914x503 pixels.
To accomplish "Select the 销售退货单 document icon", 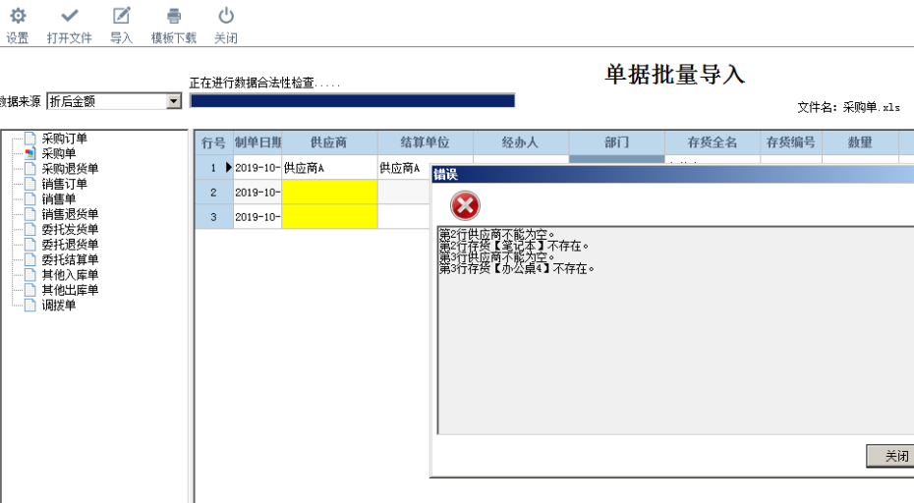I will [30, 214].
